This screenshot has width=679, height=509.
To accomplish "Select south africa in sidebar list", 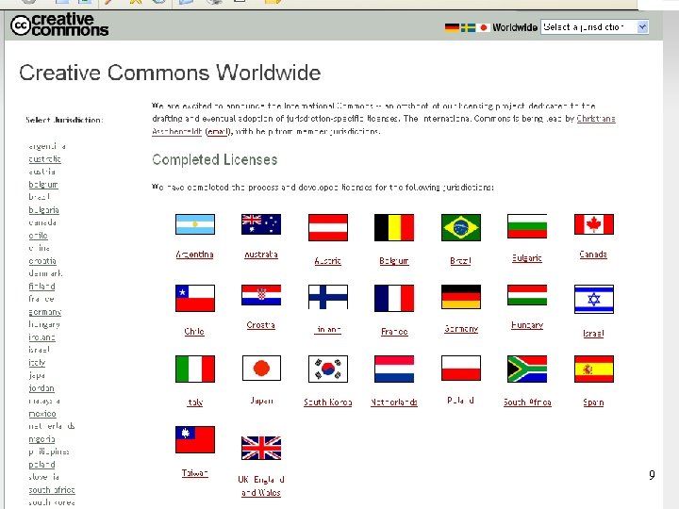I will 52,490.
